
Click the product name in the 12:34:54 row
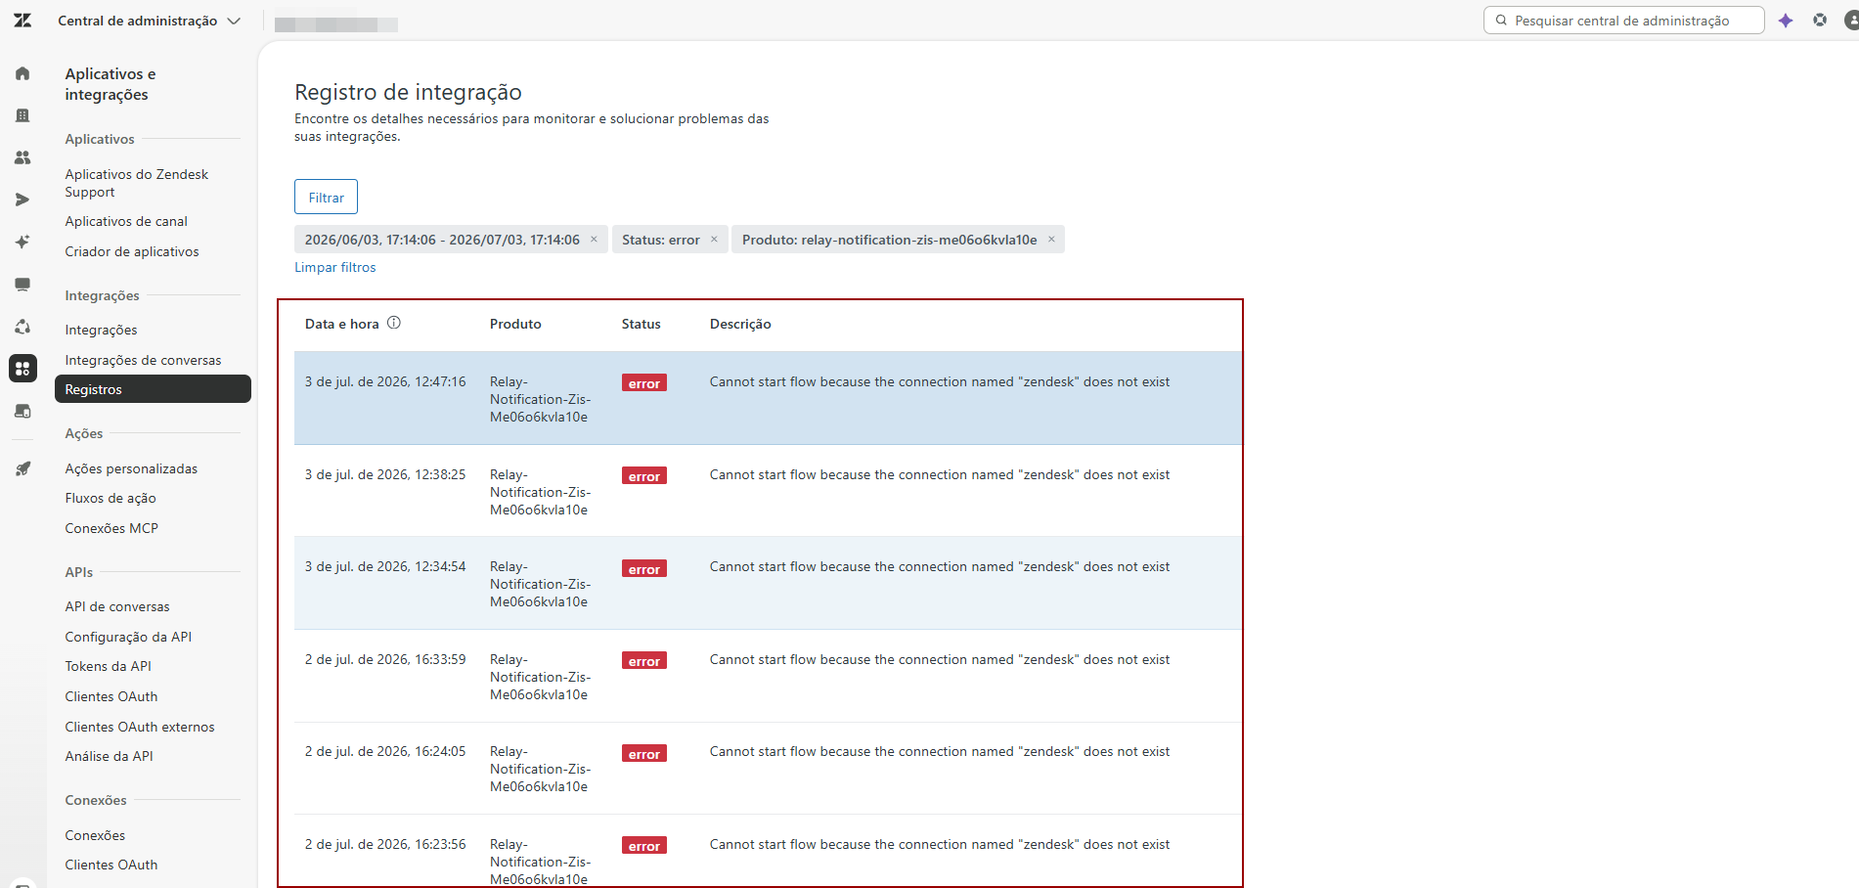click(x=541, y=584)
